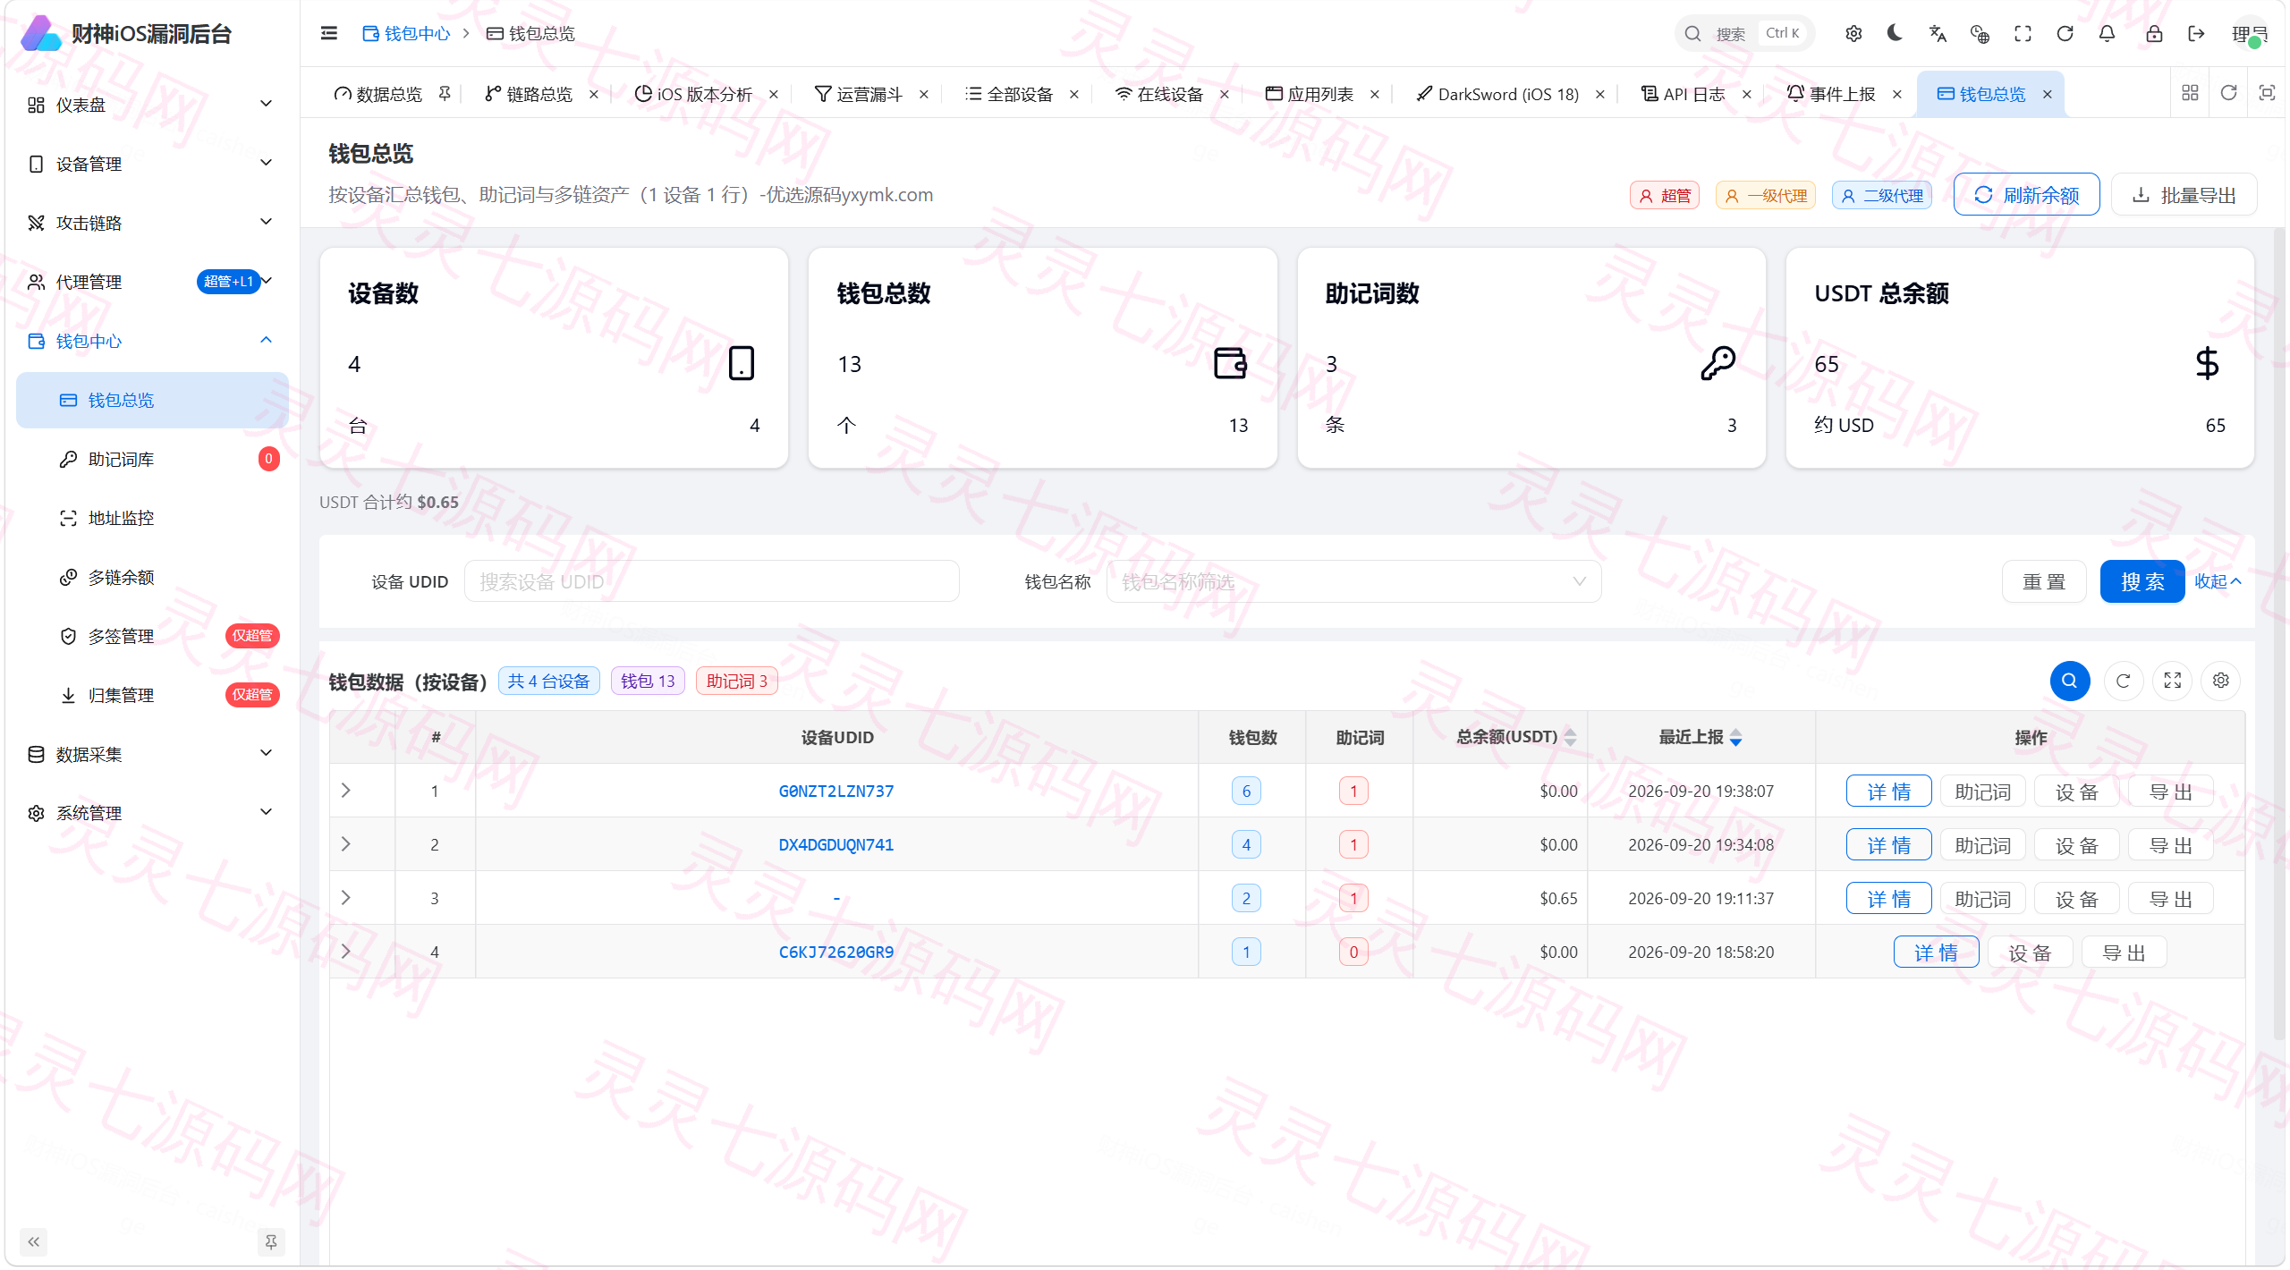
Task: Open the global search box
Action: (1743, 33)
